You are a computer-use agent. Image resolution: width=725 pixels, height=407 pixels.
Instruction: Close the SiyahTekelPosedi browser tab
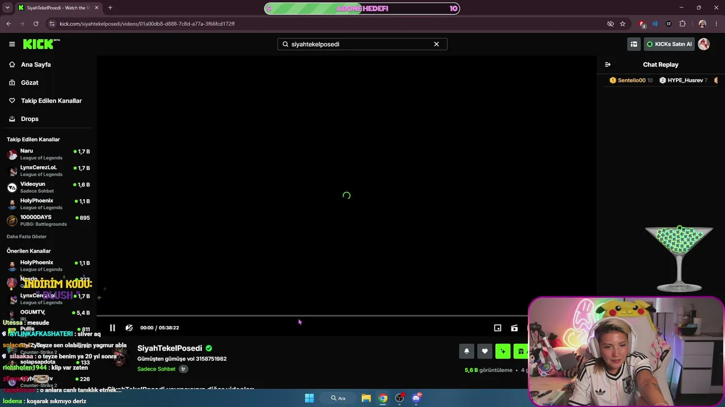point(97,8)
